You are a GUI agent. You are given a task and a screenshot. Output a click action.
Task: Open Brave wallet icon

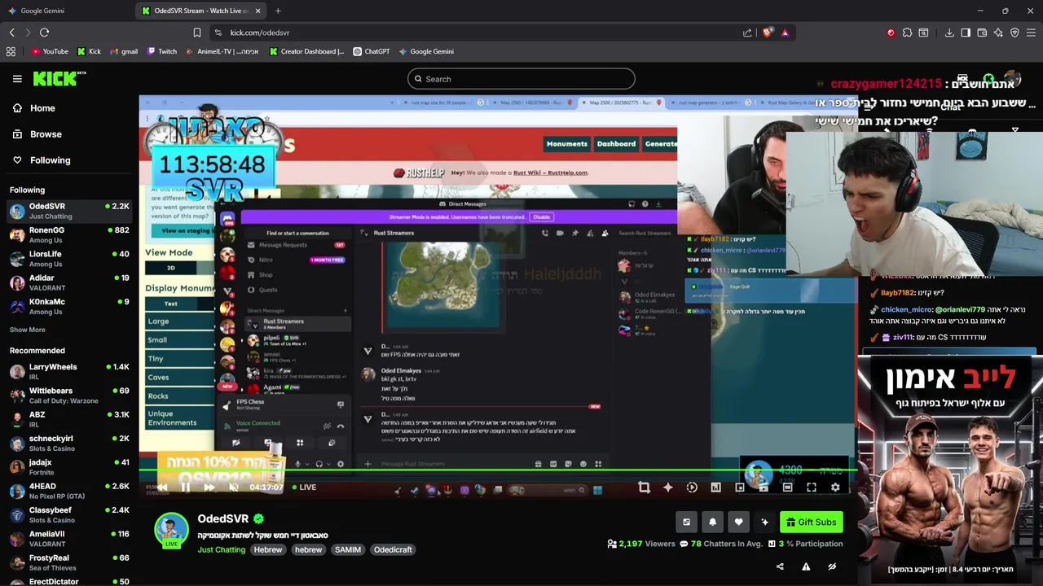tap(982, 33)
